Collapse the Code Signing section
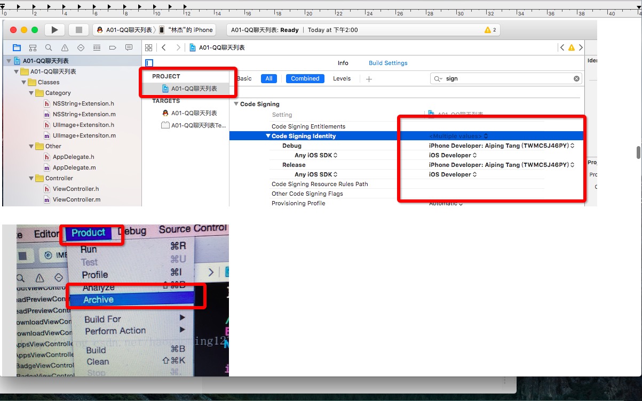 pos(236,104)
